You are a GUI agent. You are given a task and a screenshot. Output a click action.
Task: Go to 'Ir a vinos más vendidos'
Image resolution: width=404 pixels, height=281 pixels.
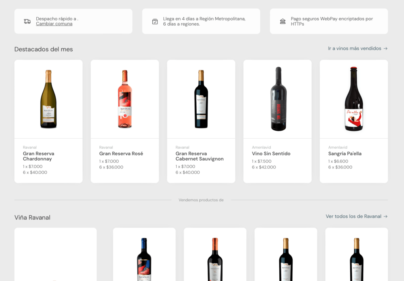click(354, 48)
